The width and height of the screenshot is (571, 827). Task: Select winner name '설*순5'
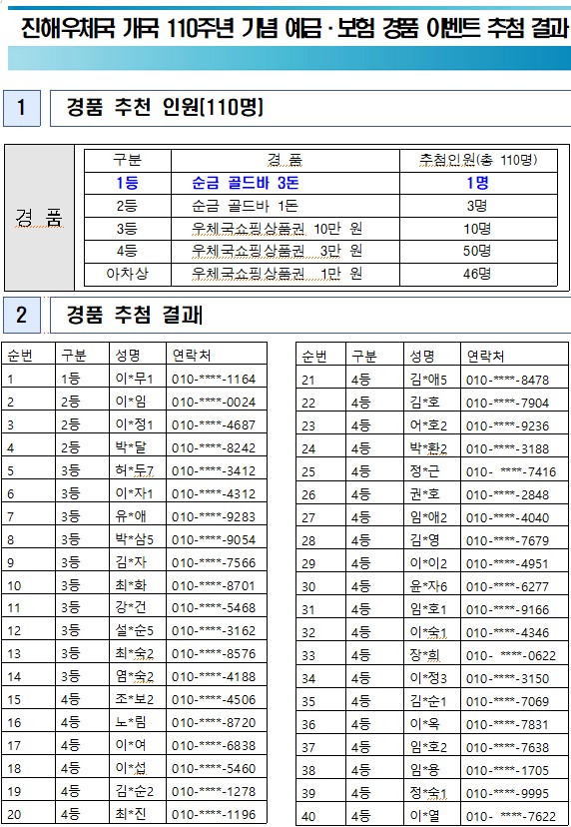pyautogui.click(x=134, y=631)
